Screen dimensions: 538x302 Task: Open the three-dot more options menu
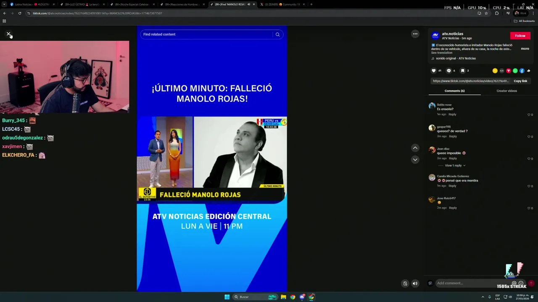[415, 34]
